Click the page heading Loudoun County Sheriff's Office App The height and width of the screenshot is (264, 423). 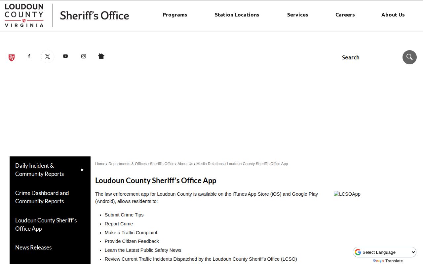(x=156, y=181)
